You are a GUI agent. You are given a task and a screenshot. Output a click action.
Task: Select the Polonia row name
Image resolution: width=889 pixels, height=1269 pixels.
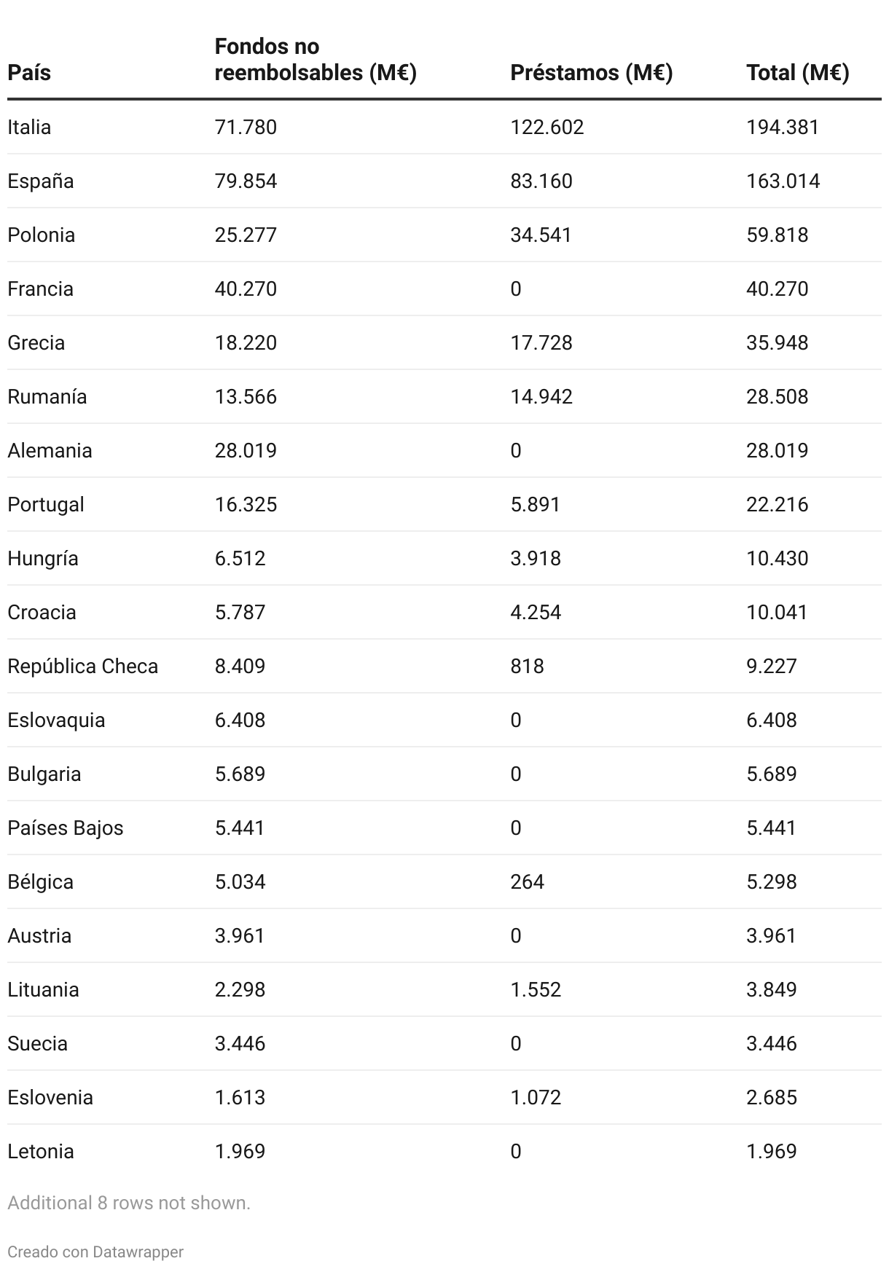click(x=42, y=235)
